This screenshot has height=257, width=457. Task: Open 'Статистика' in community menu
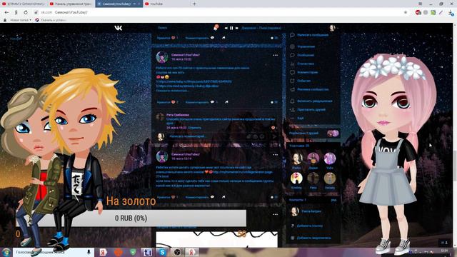click(x=306, y=64)
